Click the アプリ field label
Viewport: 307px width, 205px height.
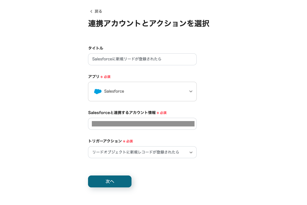click(x=94, y=77)
